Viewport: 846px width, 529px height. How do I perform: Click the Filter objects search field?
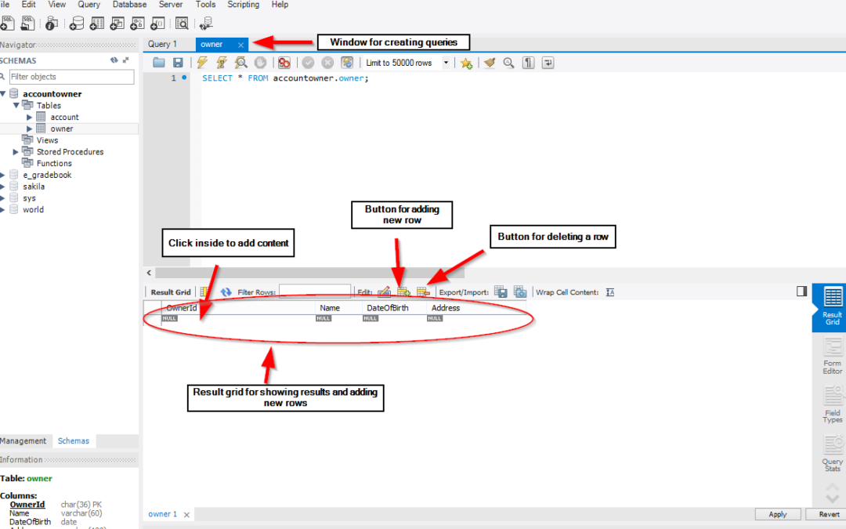70,77
